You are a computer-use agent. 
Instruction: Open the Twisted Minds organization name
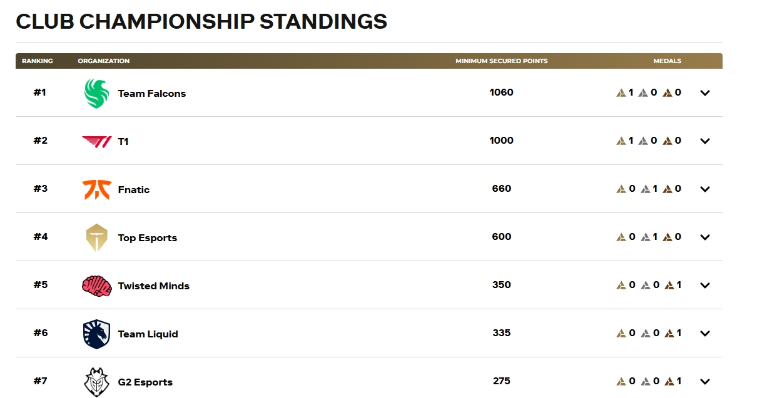click(x=154, y=286)
